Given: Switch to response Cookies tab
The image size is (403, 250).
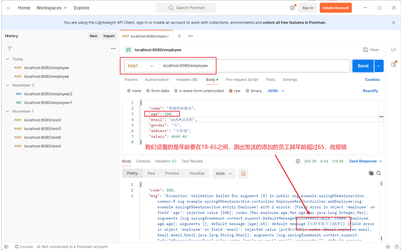Looking at the screenshot, I should coord(143,161).
